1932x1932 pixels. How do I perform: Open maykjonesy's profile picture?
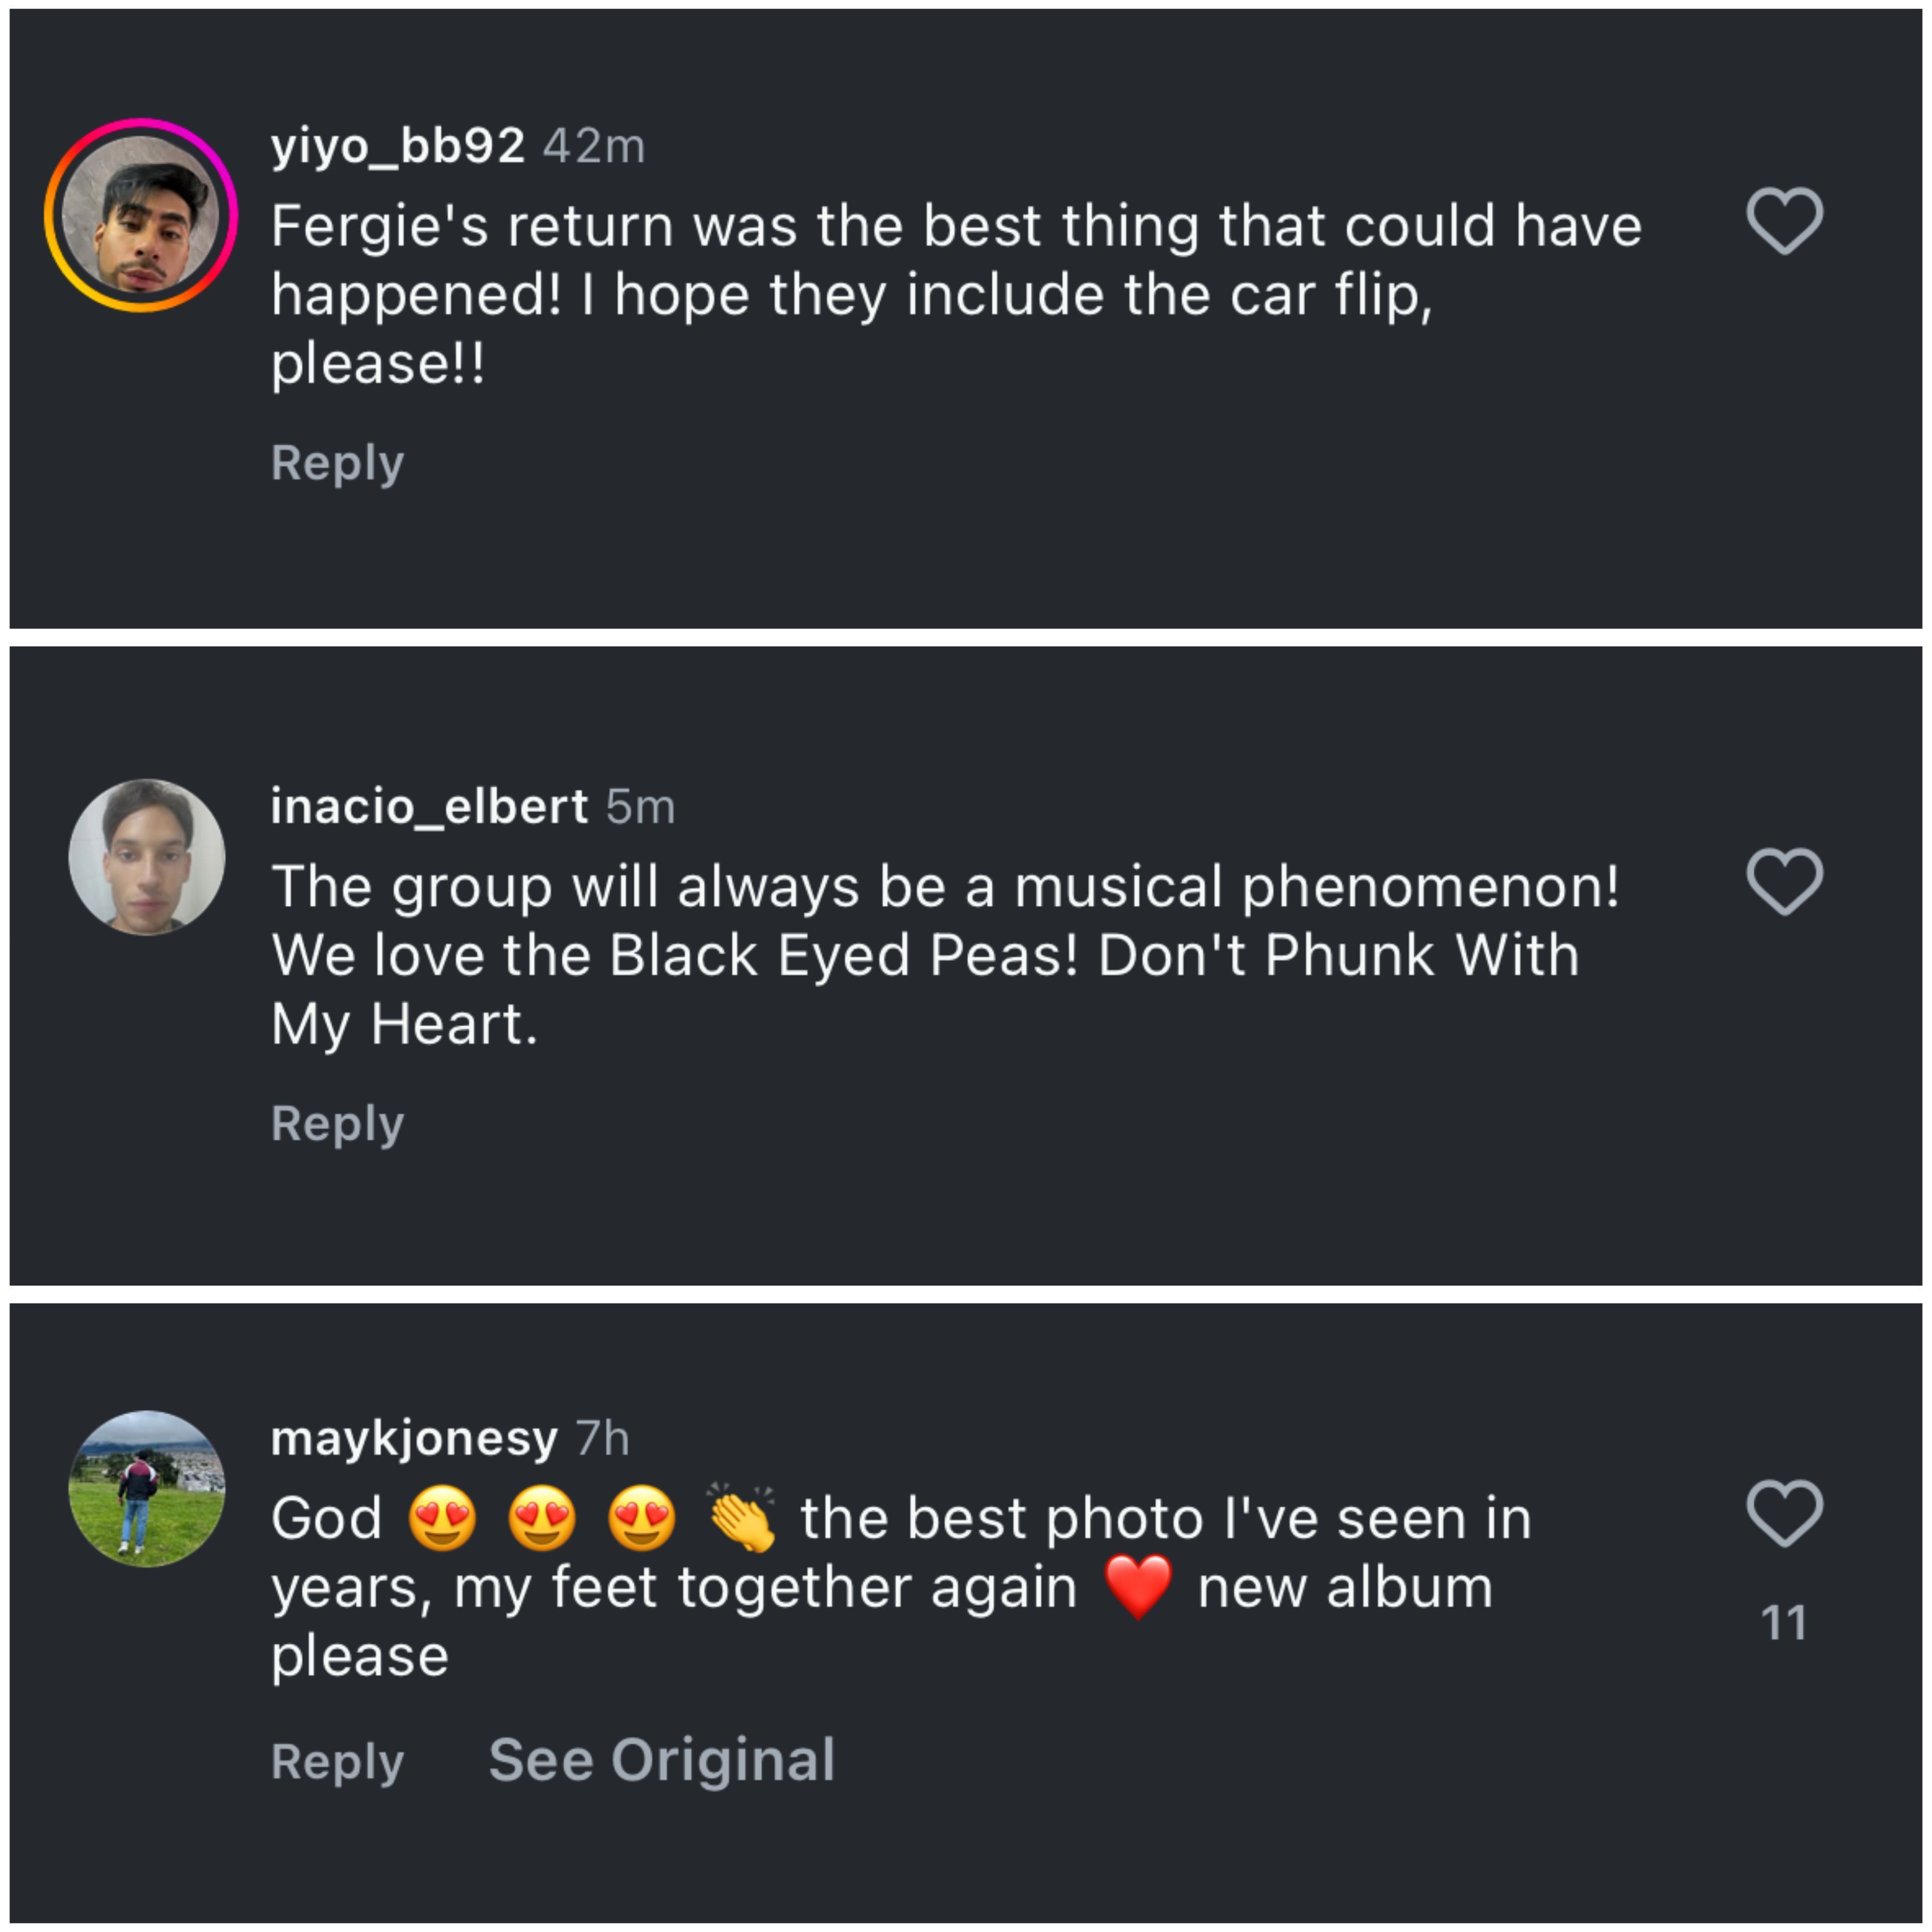[146, 1488]
